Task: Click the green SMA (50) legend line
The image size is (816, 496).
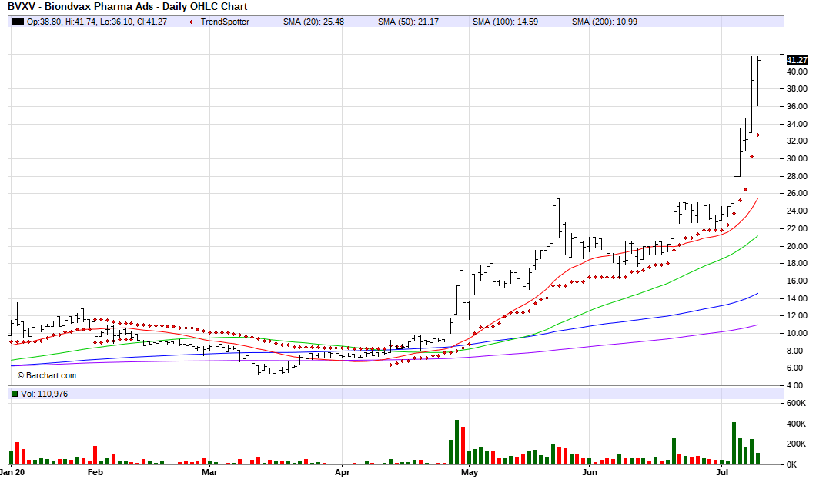Action: tap(369, 22)
